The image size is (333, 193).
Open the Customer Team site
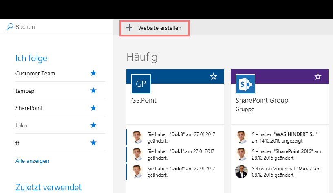[x=35, y=73]
